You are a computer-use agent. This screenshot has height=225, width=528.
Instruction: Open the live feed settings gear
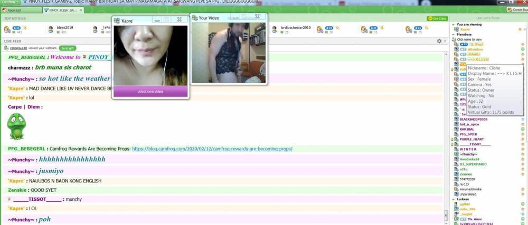tap(439, 41)
